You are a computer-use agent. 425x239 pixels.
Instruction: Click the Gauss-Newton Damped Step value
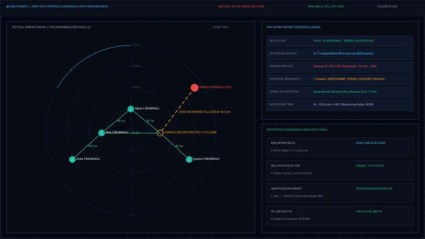(345, 92)
